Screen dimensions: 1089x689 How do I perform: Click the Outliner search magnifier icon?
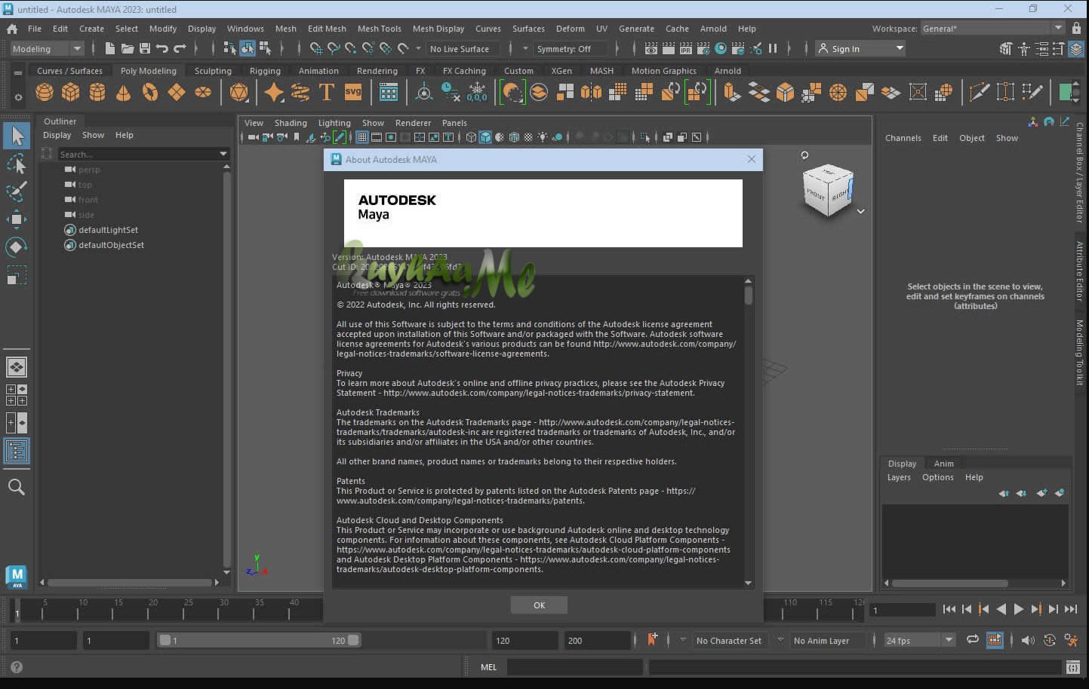tap(17, 487)
